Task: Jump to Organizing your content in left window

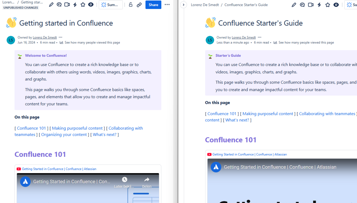Action: [x=64, y=135]
